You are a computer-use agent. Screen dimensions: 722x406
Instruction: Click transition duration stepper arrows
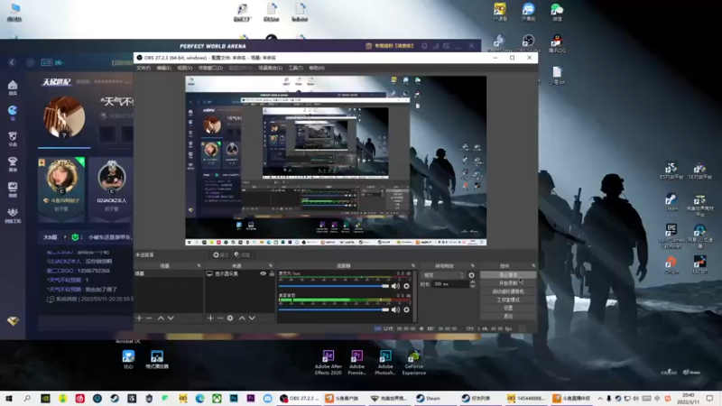tap(472, 284)
